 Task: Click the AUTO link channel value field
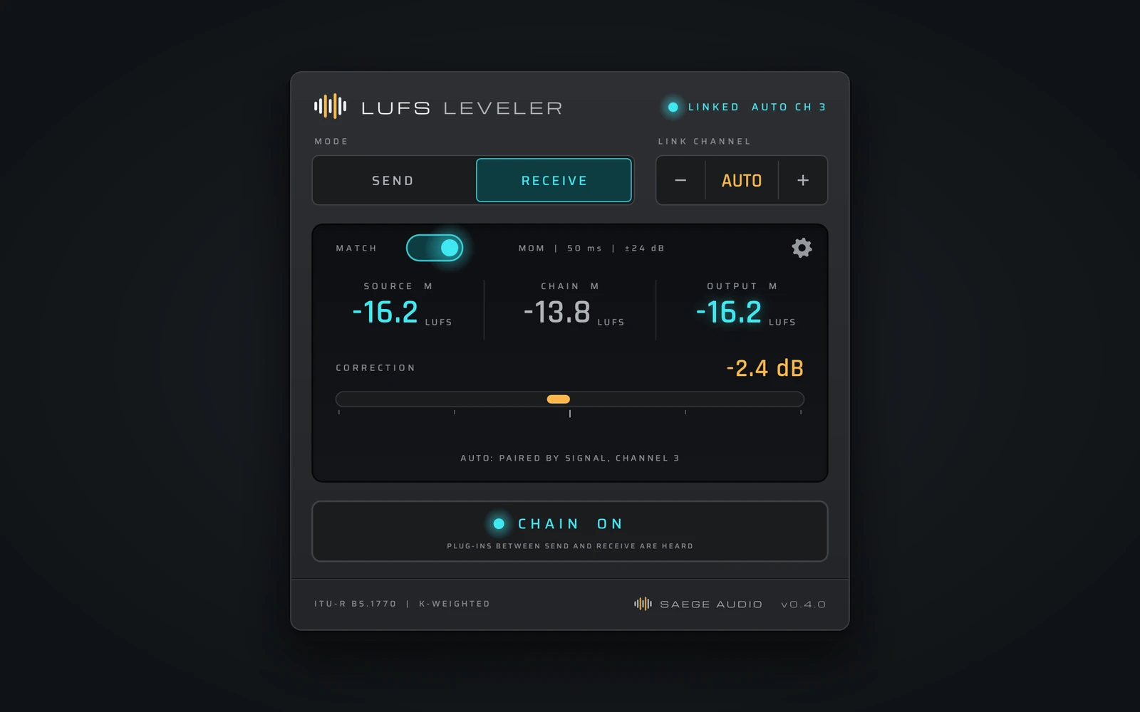742,181
